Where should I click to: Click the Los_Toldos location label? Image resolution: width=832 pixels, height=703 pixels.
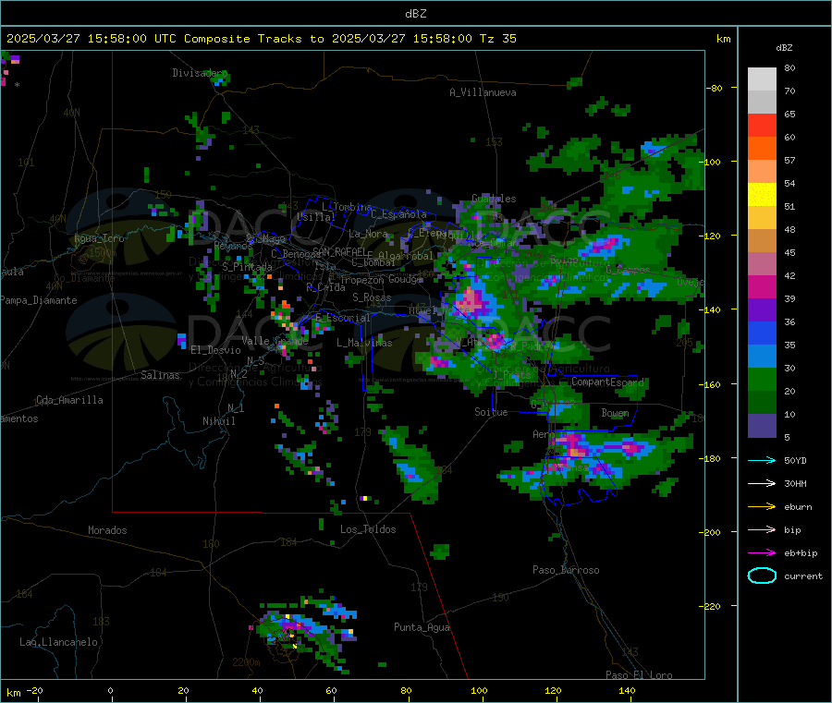pyautogui.click(x=368, y=529)
